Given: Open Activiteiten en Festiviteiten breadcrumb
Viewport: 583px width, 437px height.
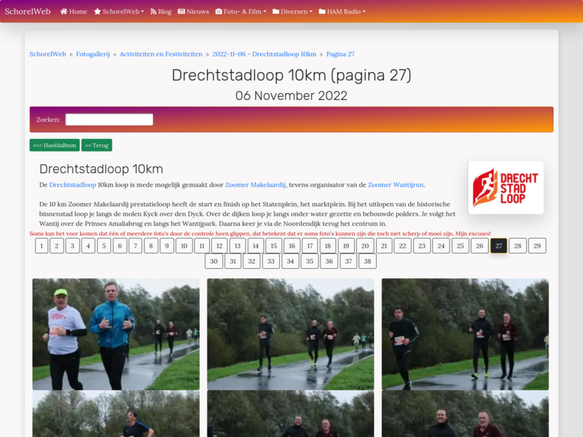Looking at the screenshot, I should pyautogui.click(x=161, y=54).
